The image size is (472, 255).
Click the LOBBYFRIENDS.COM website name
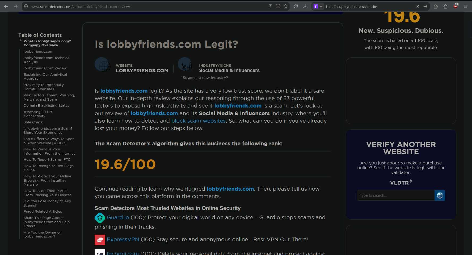coord(142,71)
